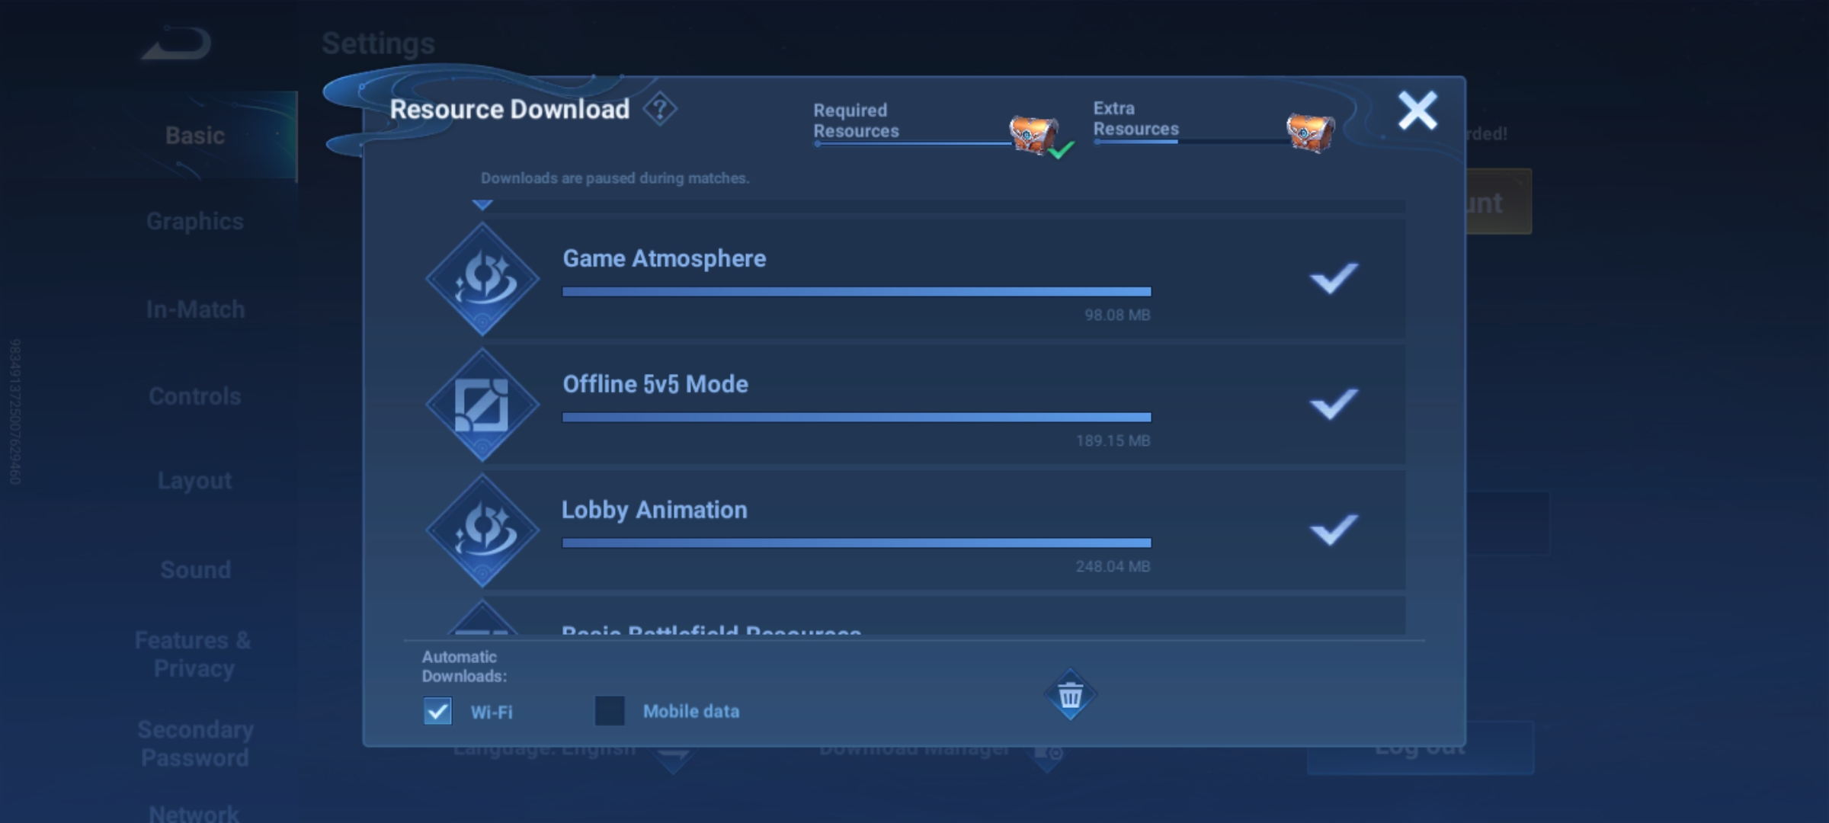
Task: Click the Lobby Animation diamond icon
Action: tap(482, 530)
